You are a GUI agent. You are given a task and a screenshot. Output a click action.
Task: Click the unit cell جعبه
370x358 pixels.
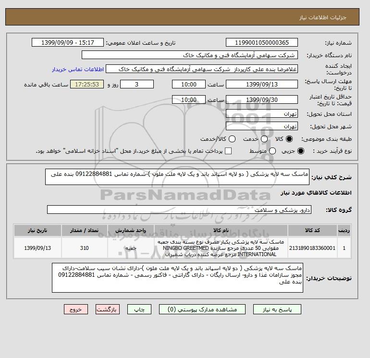131,248
